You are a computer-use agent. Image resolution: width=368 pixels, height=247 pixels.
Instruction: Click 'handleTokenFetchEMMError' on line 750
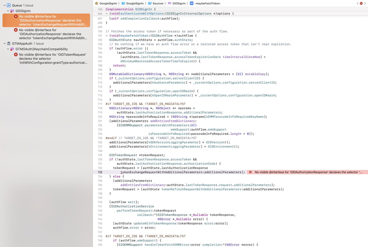click(167, 244)
